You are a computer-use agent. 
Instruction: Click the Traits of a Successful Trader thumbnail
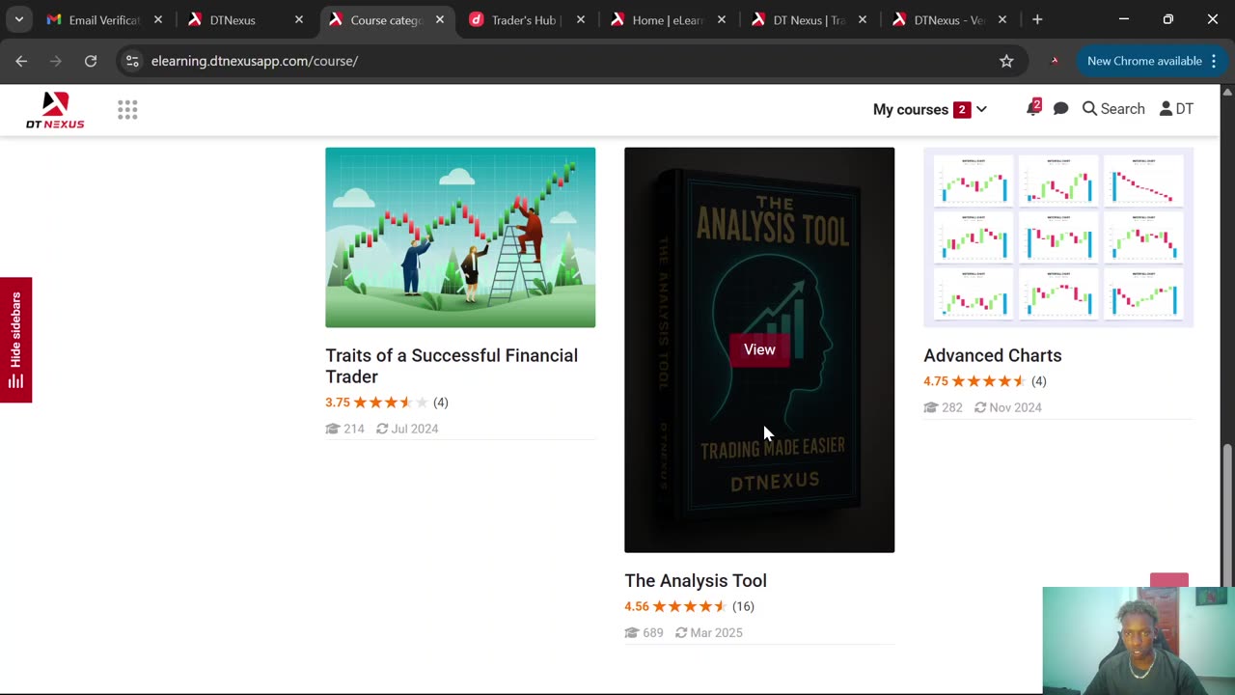pos(460,237)
